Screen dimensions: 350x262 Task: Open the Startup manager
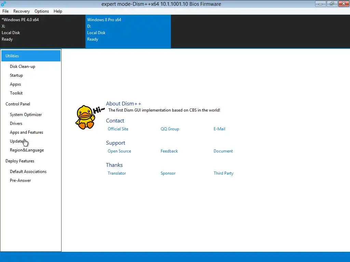pos(16,75)
